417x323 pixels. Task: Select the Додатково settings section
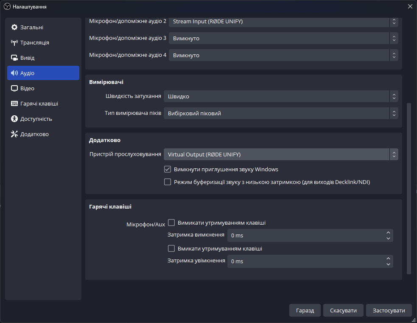[x=34, y=134]
